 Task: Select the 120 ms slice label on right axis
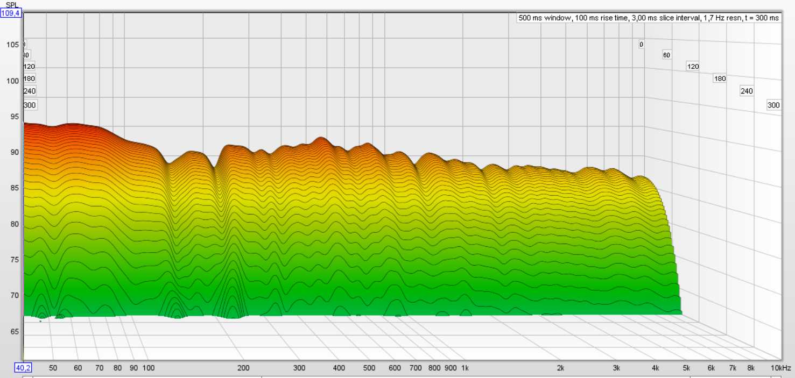click(x=692, y=66)
